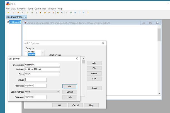Click Add in IRC Servers list
The height and width of the screenshot is (113, 170).
coord(94,63)
